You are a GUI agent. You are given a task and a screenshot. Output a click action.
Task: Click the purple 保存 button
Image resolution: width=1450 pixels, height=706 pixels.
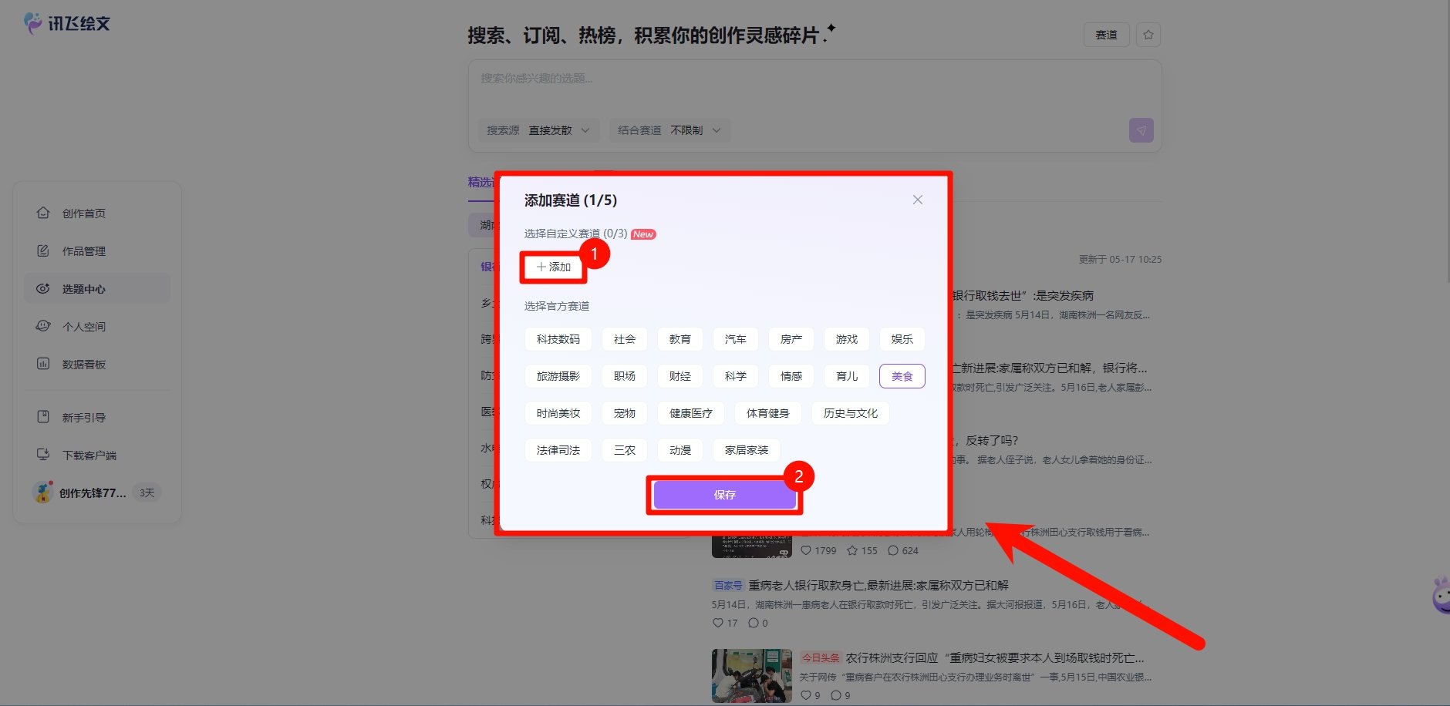[725, 495]
